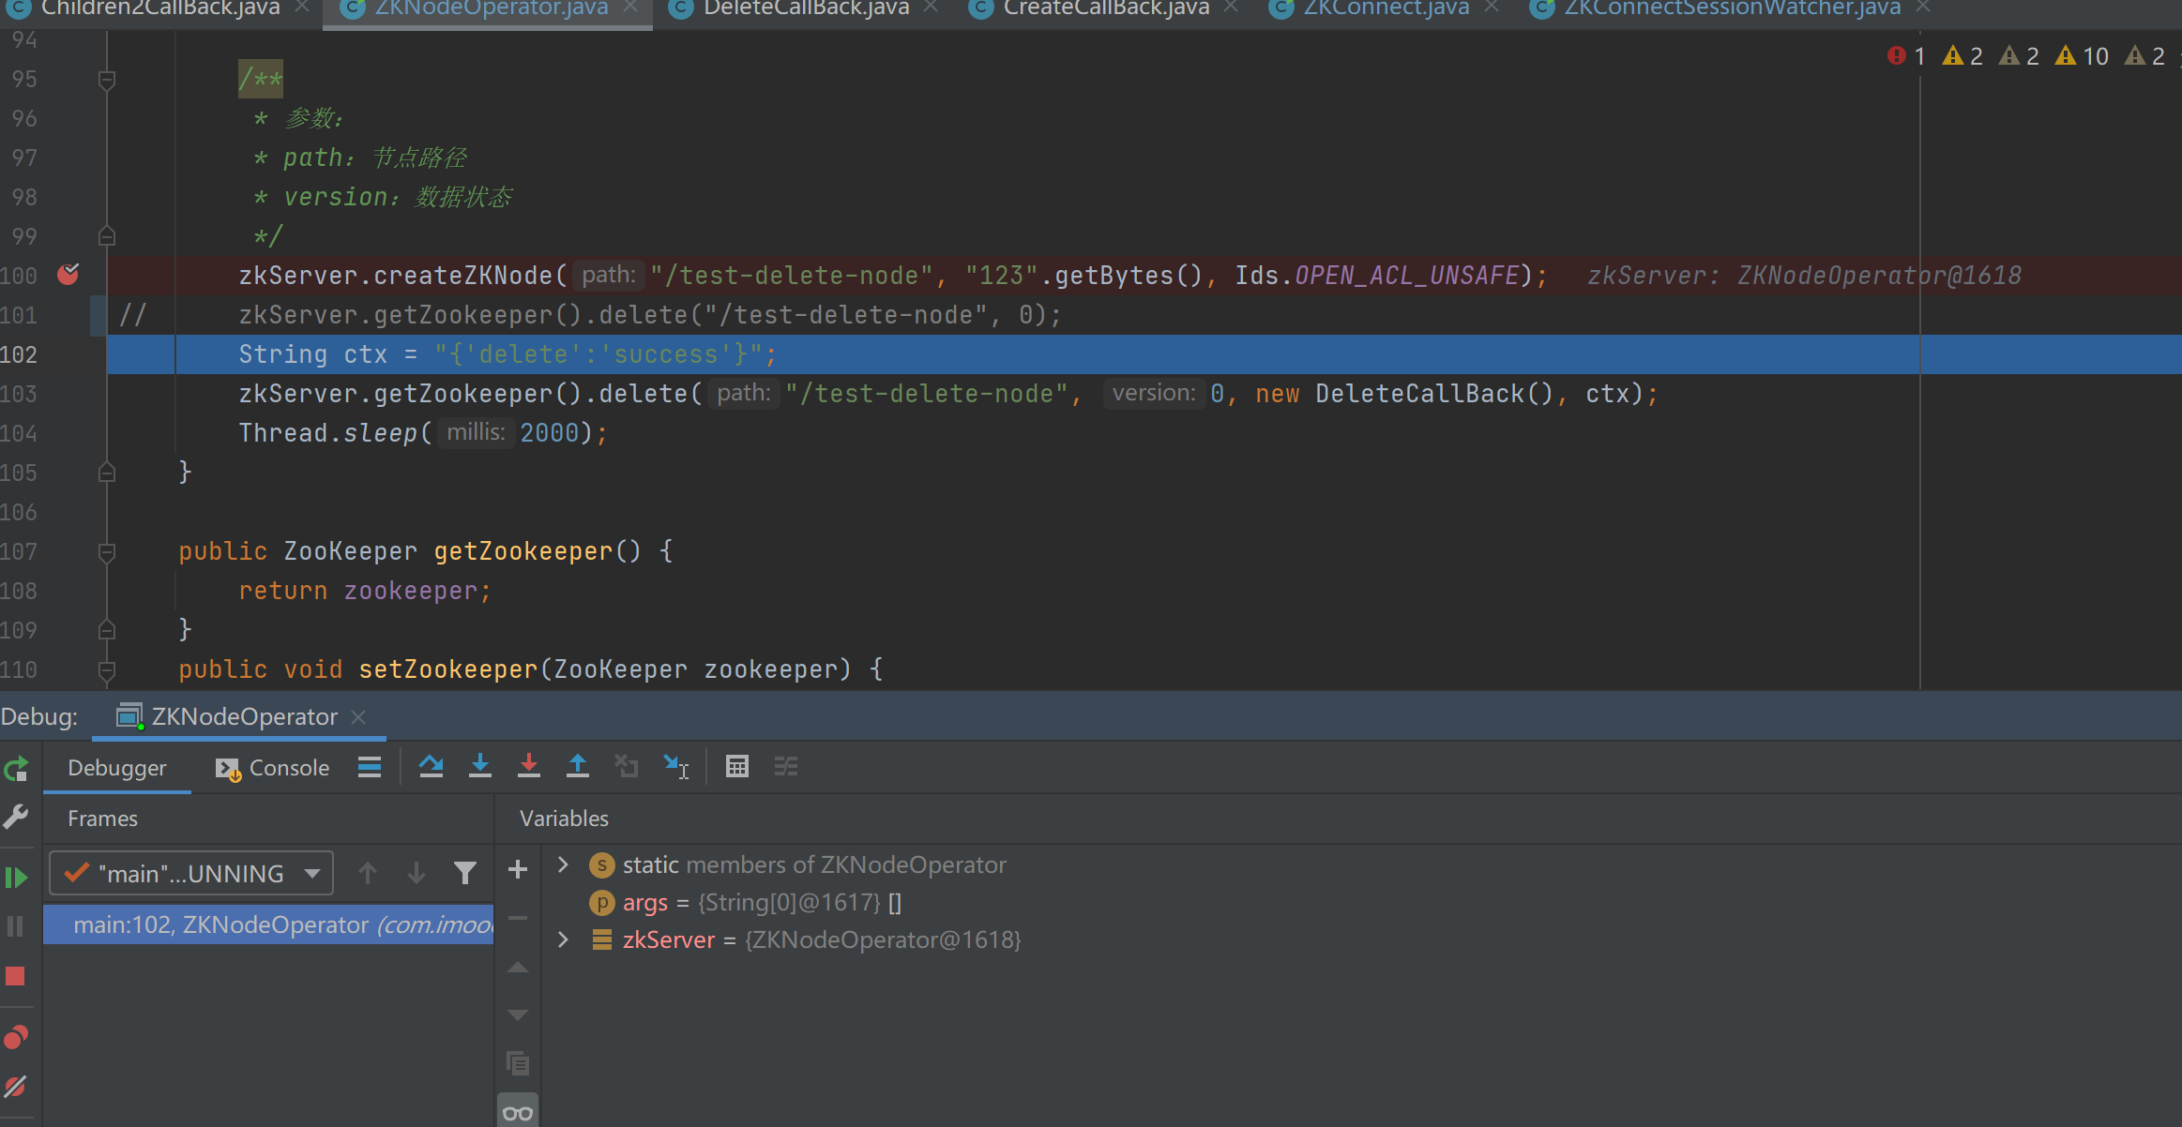Image resolution: width=2182 pixels, height=1127 pixels.
Task: Switch to DeleteCallBack.java tab
Action: 806,9
